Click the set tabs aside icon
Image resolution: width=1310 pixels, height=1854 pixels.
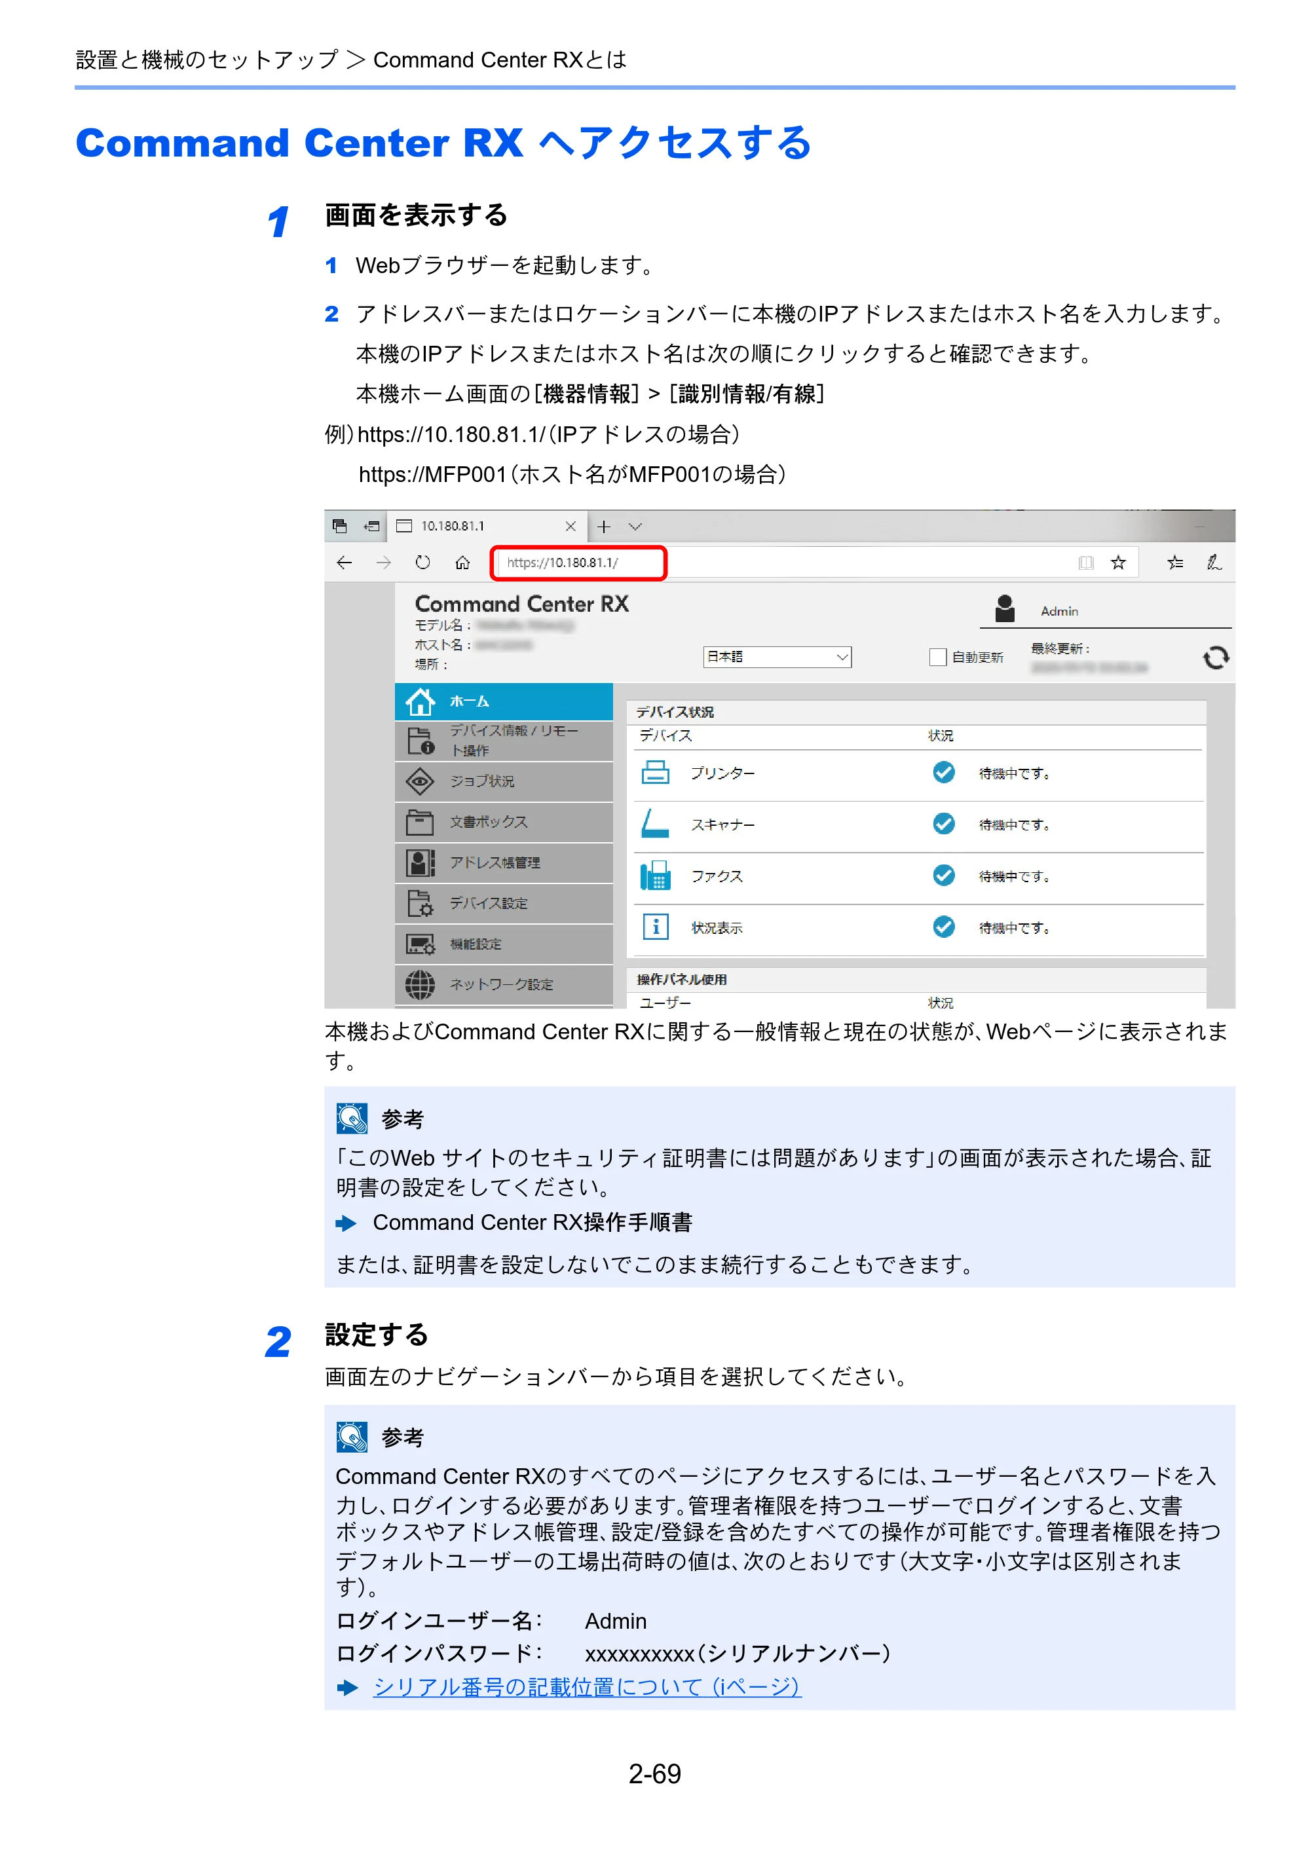[371, 527]
